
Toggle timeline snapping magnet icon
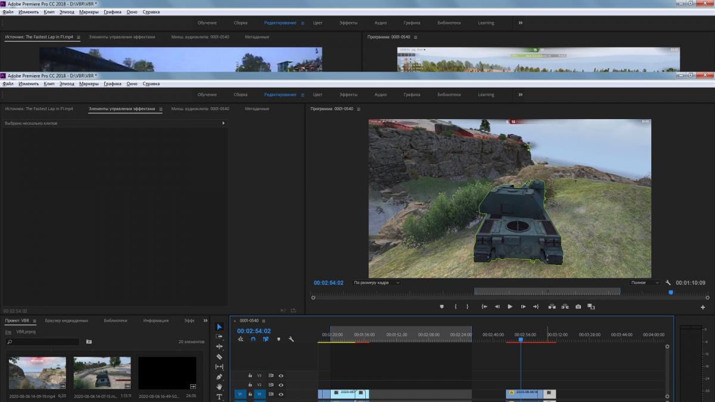(x=253, y=339)
